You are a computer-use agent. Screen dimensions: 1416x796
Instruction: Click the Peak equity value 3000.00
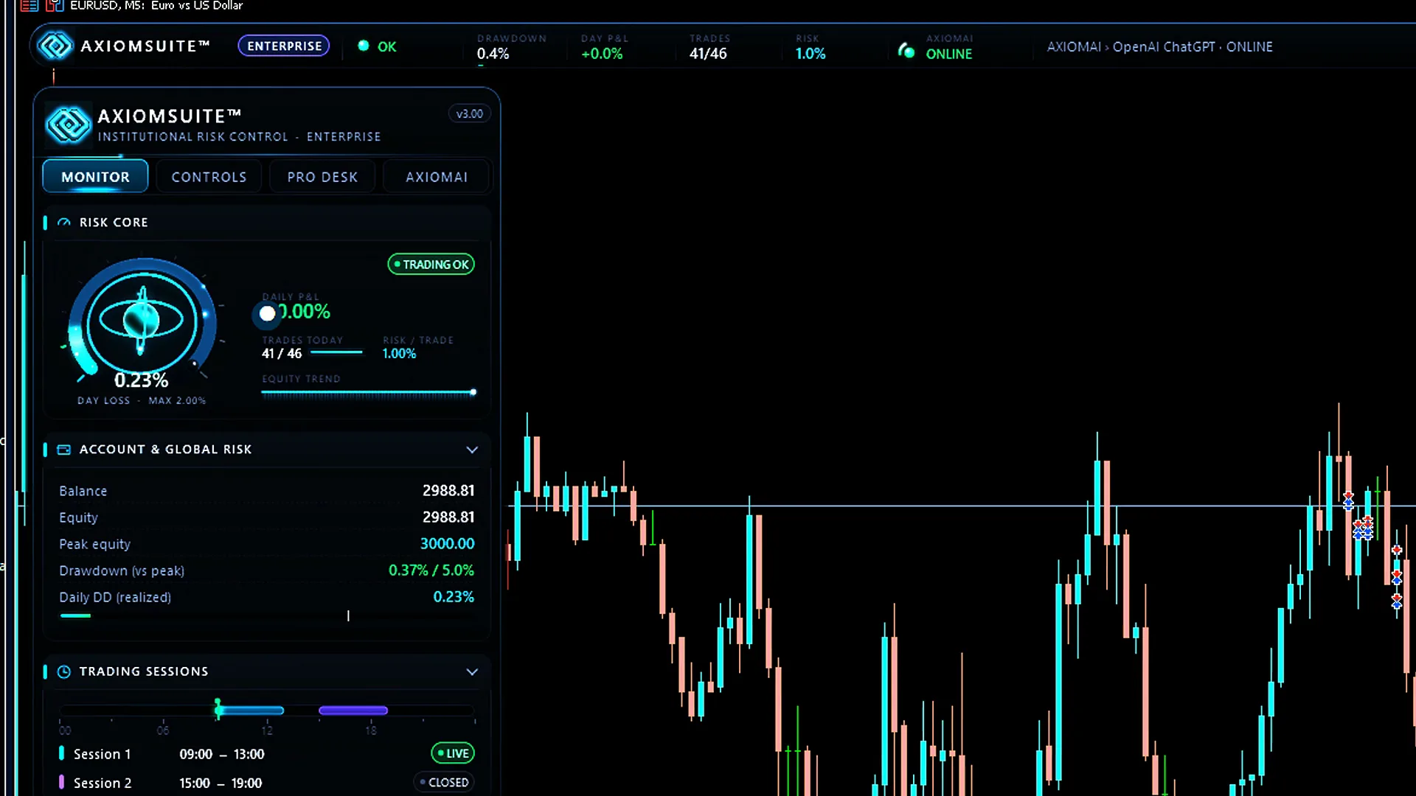[x=448, y=543]
